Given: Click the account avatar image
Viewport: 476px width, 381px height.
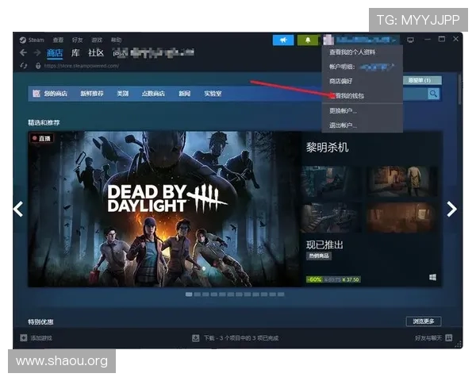Looking at the screenshot, I should pyautogui.click(x=328, y=40).
